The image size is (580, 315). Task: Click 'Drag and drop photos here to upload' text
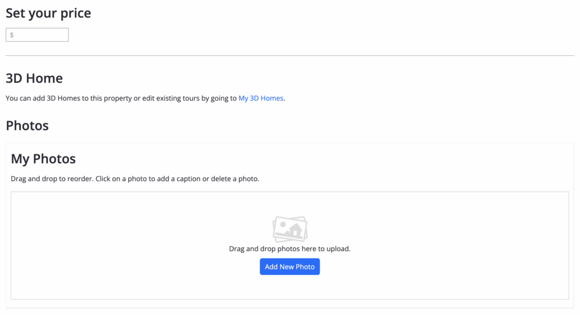click(x=289, y=249)
